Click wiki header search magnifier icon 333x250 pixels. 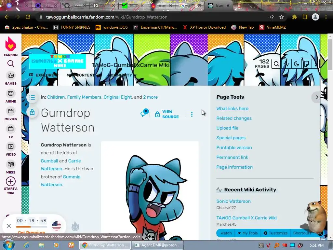(276, 64)
